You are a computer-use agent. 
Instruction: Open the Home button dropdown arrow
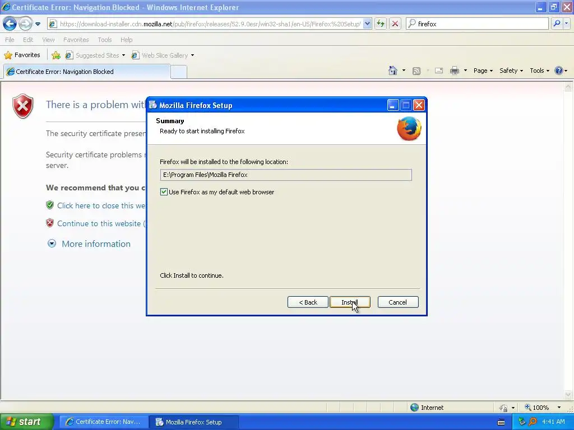(x=404, y=71)
